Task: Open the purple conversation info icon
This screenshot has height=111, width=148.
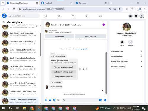Action: tap(104, 25)
